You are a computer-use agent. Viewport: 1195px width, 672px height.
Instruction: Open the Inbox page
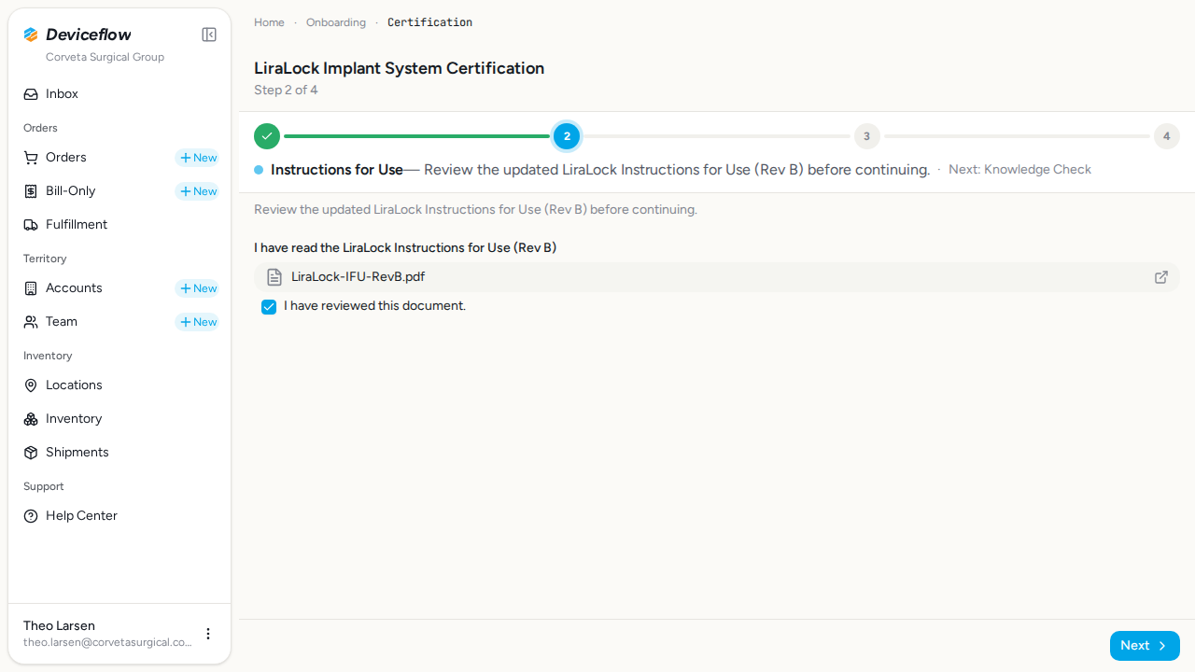coord(119,94)
